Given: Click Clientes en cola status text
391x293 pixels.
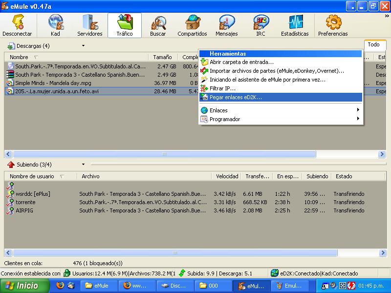Looking at the screenshot, I should click(23, 263).
